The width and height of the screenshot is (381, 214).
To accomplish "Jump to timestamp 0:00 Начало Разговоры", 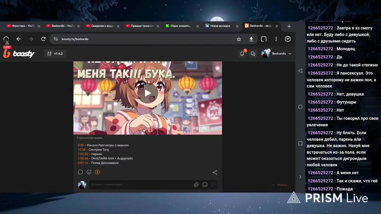I will pyautogui.click(x=81, y=145).
